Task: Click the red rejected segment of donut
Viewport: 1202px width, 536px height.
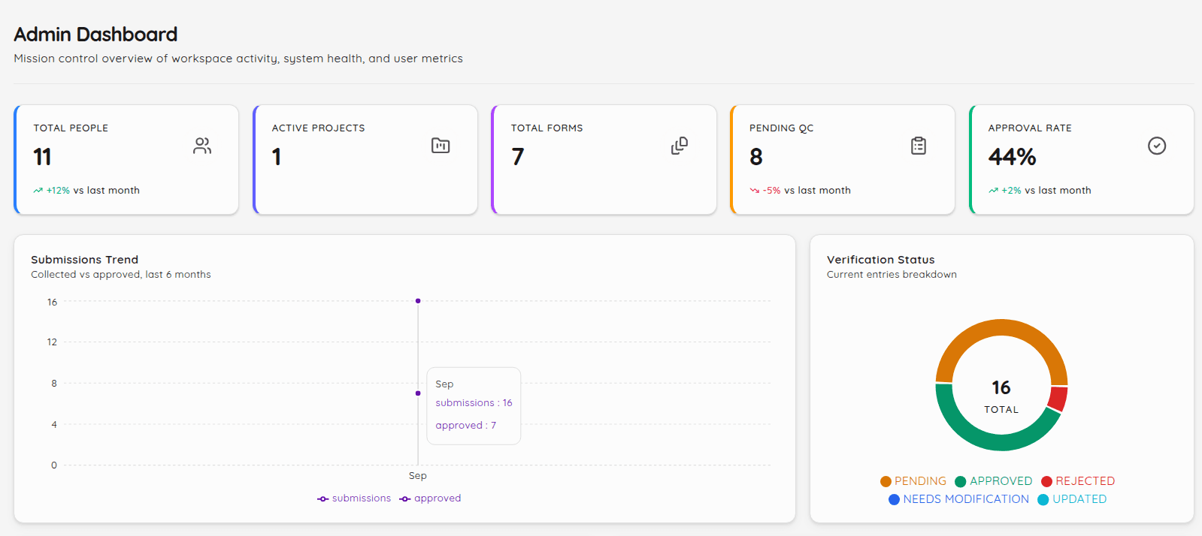Action: tap(1058, 399)
